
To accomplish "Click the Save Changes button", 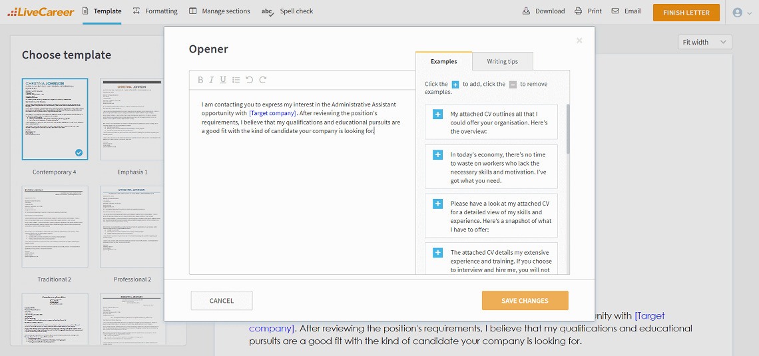I will coord(525,301).
